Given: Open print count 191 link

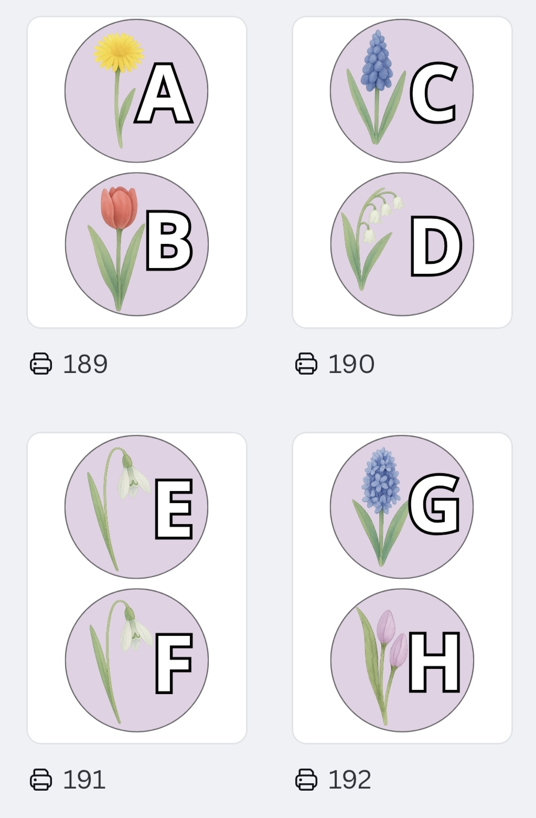Looking at the screenshot, I should 84,779.
